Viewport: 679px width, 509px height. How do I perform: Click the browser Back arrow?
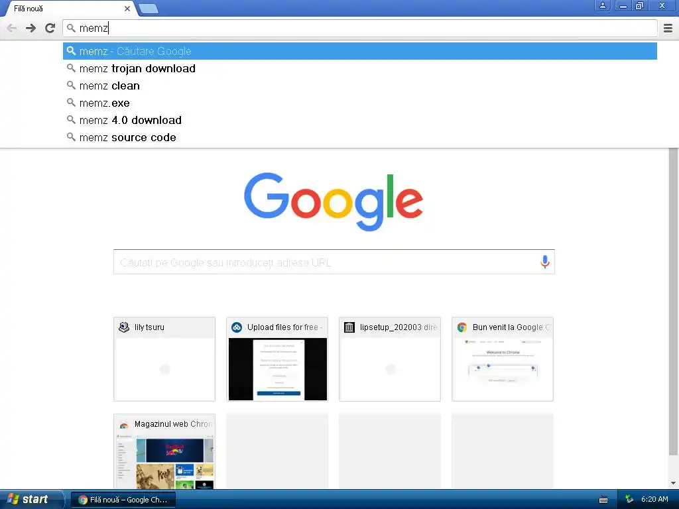pyautogui.click(x=12, y=28)
